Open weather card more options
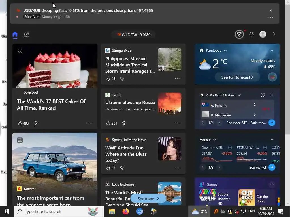290x217 pixels. tap(271, 50)
